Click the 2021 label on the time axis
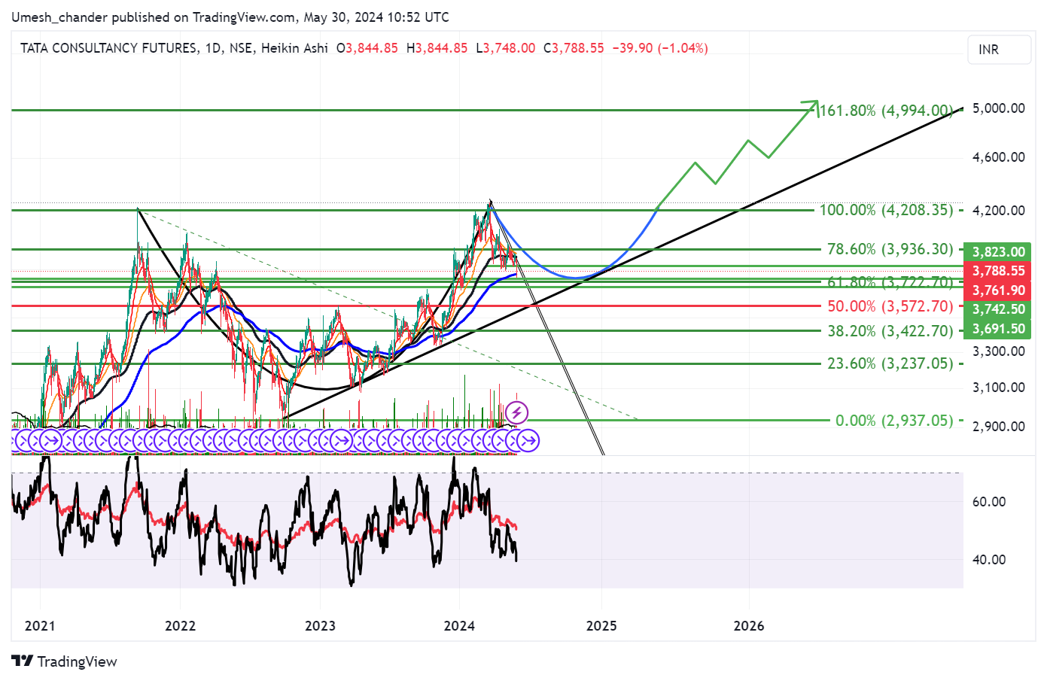Screen dimensions: 1047x681 point(40,626)
